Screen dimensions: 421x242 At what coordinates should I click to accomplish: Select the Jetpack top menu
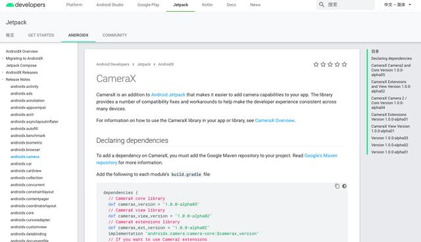click(181, 5)
